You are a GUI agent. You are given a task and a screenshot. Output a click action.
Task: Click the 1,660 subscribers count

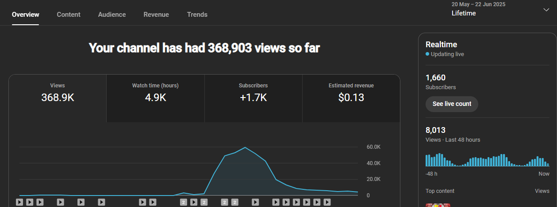point(435,78)
